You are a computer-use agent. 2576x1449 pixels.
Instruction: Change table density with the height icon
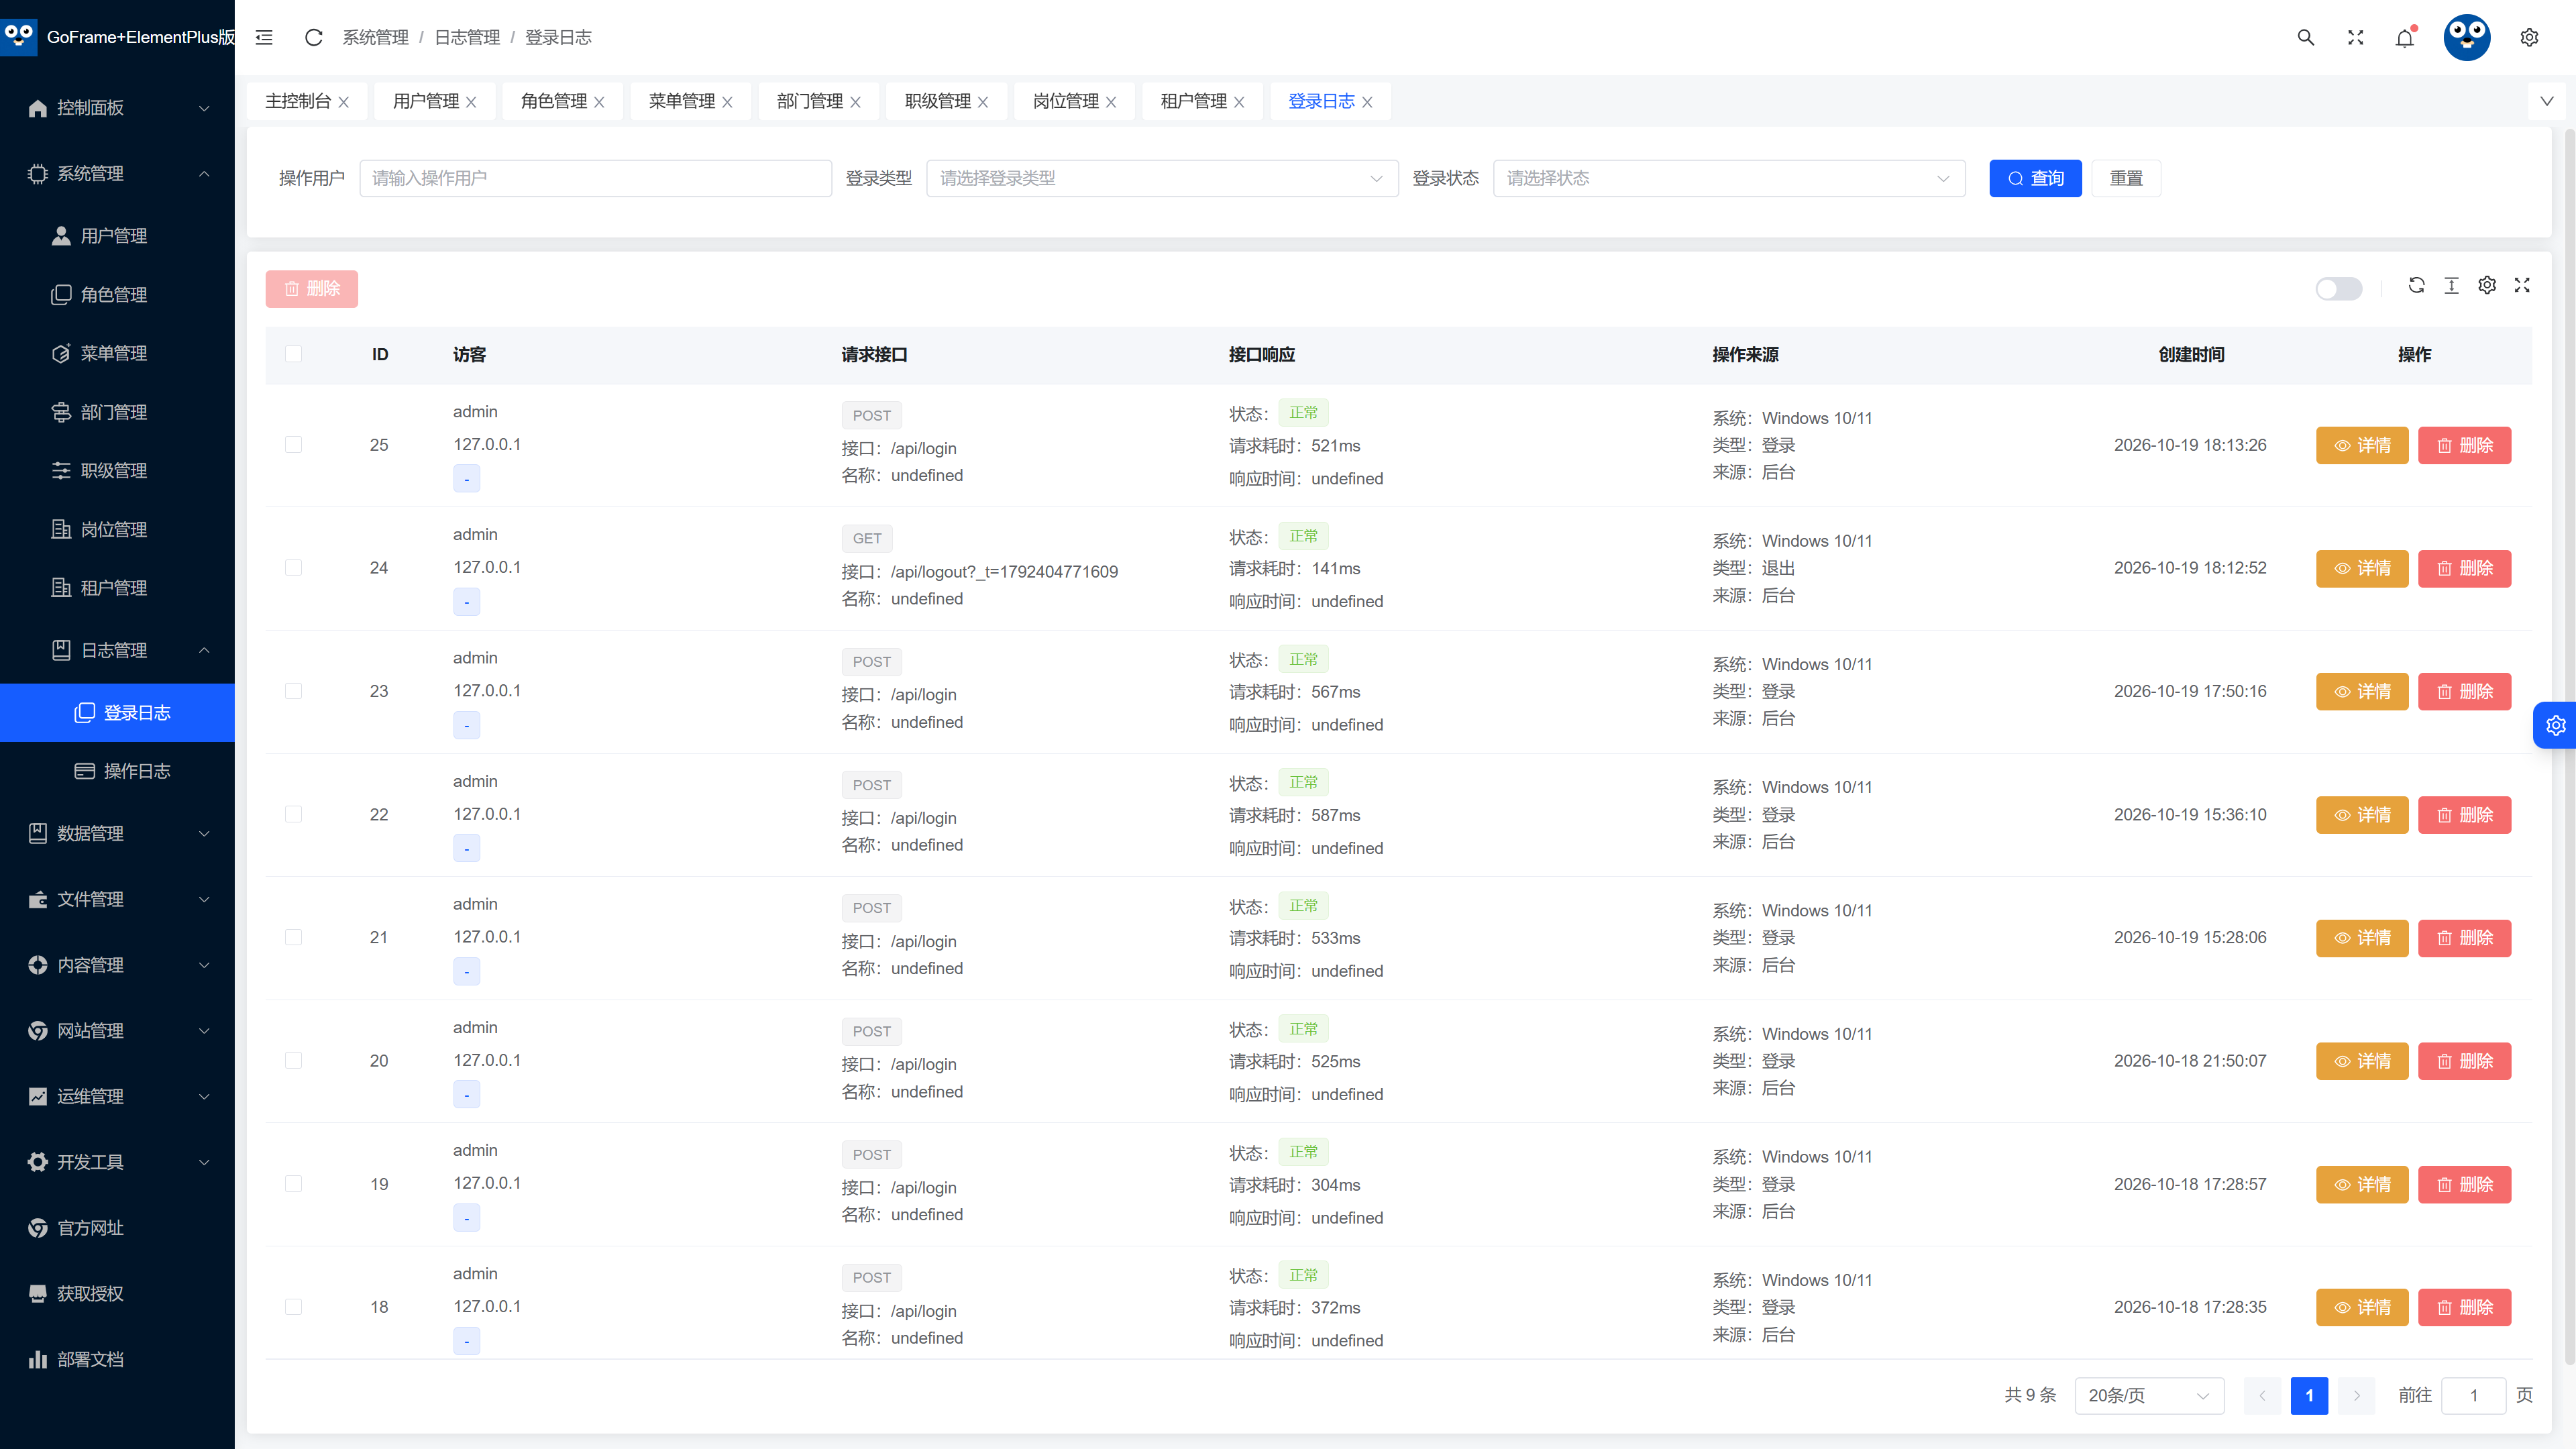click(x=2452, y=285)
